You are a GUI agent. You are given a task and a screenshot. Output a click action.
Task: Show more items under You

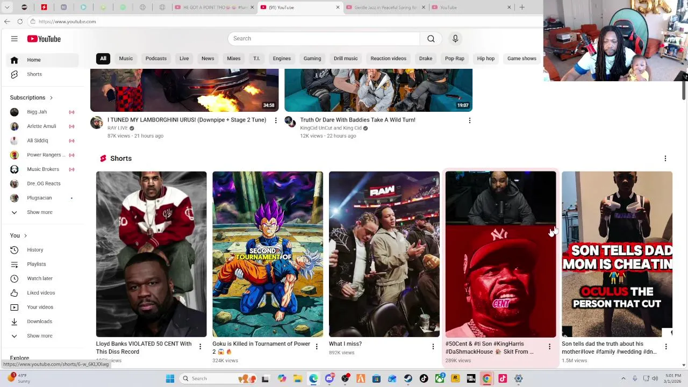(x=42, y=336)
